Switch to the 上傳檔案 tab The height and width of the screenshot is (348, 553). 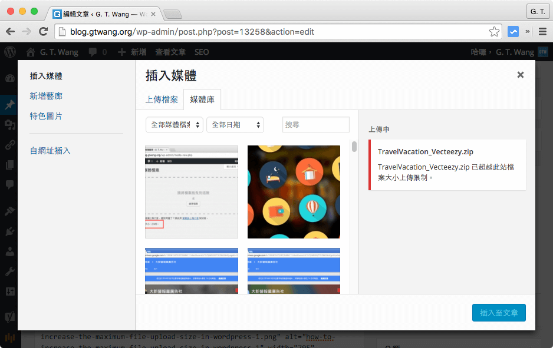(x=162, y=100)
